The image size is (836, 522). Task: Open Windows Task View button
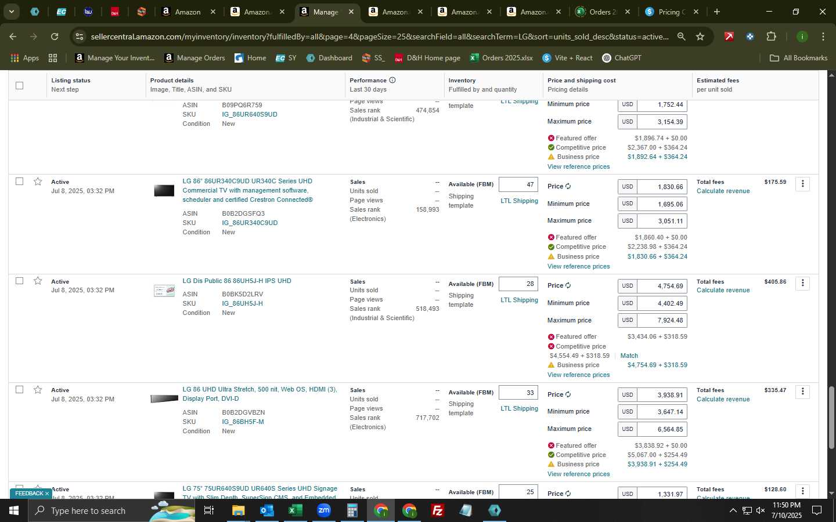click(209, 510)
